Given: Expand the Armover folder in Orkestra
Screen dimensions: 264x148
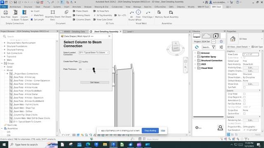Looking at the screenshot, I should (x=195, y=53).
